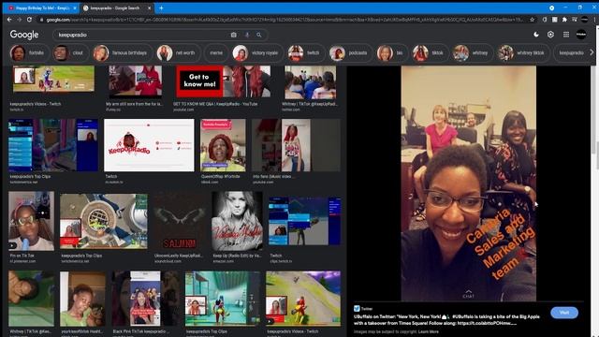Open the Keep Up (Radio Edit) amazon thumbnail
This screenshot has height=337, width=599.
coord(237,222)
